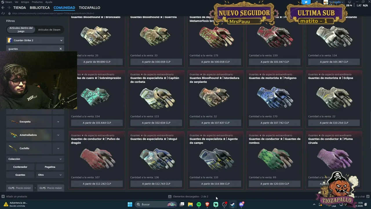
Task: Show hidden system tray icons
Action: tap(314, 204)
